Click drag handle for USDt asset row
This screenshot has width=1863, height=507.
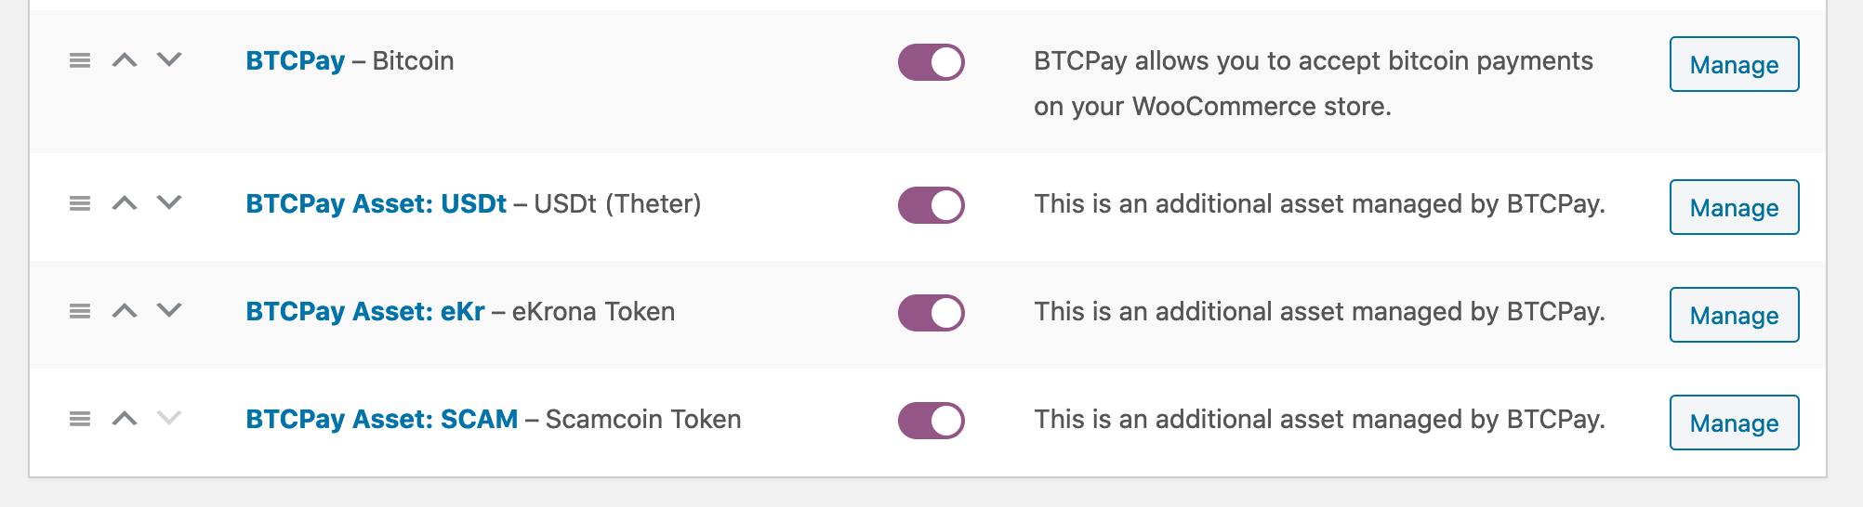tap(80, 203)
